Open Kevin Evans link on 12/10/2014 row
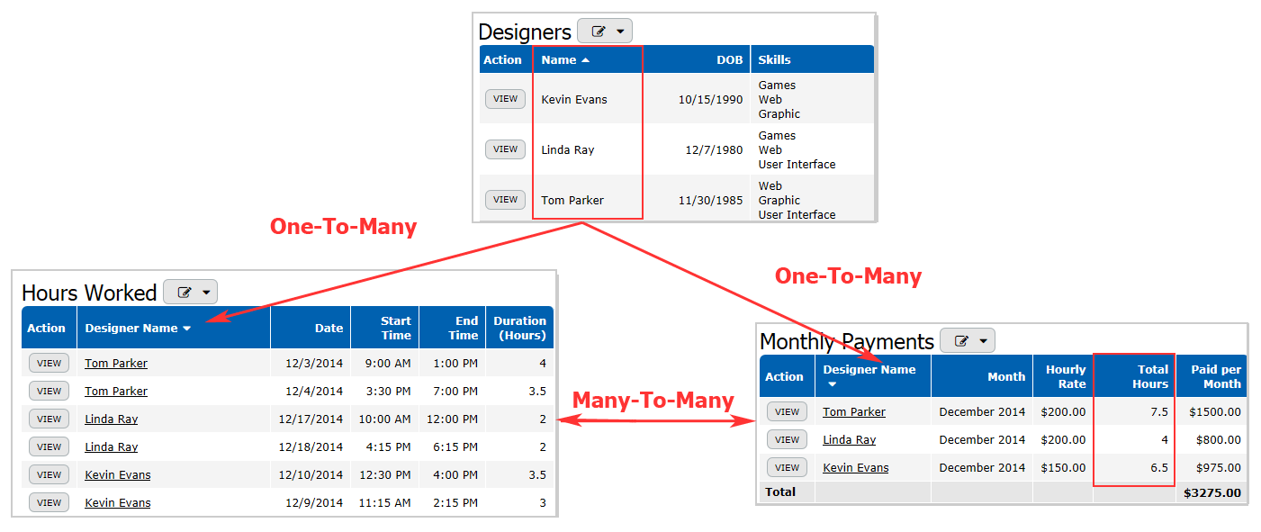This screenshot has height=532, width=1261. click(x=118, y=474)
